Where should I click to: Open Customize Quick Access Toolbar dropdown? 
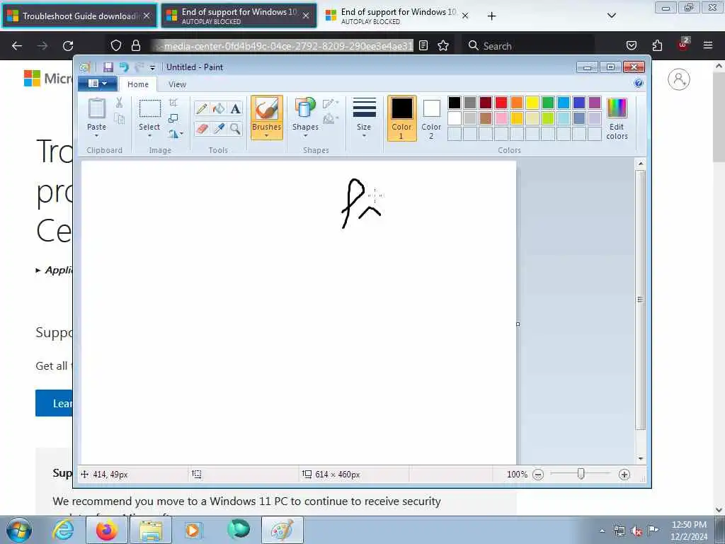153,67
